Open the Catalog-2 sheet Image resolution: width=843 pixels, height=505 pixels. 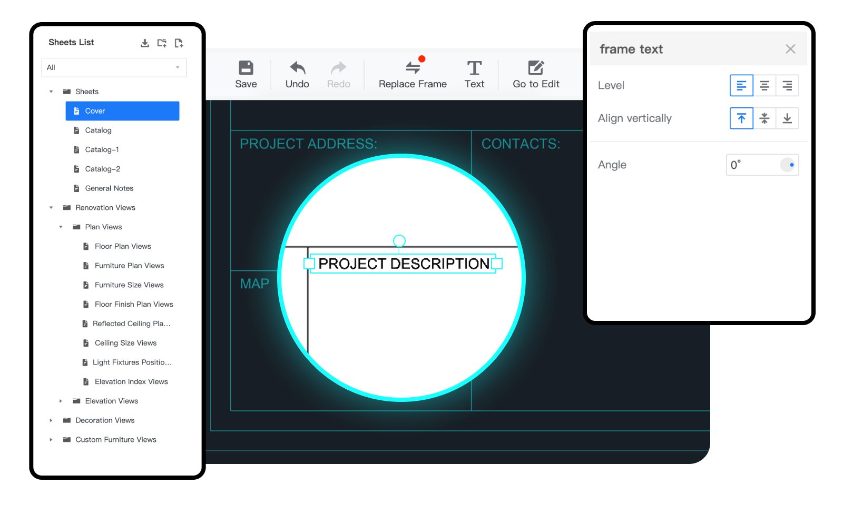(102, 169)
